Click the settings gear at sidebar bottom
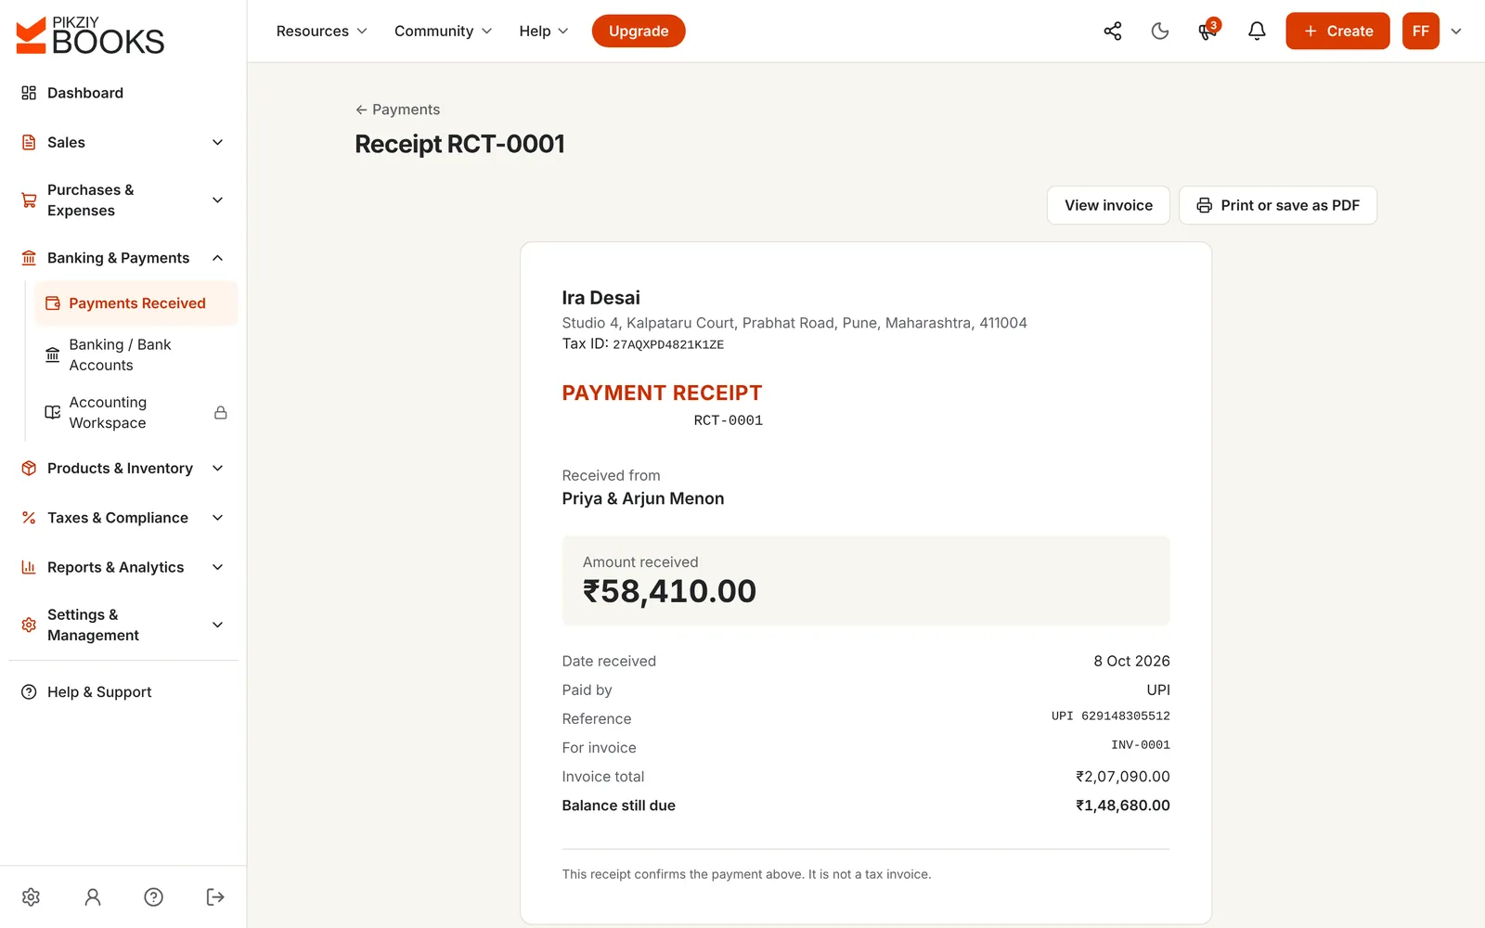This screenshot has width=1485, height=928. [x=31, y=896]
